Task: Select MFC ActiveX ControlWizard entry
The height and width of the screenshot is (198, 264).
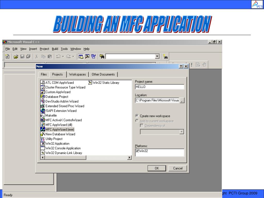Action: [63, 120]
